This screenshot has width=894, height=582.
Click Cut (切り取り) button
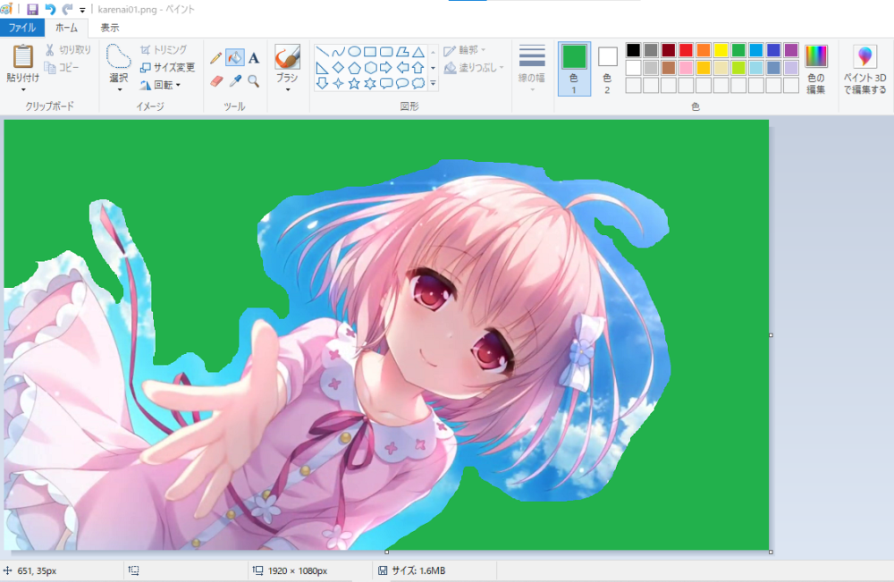pos(68,50)
